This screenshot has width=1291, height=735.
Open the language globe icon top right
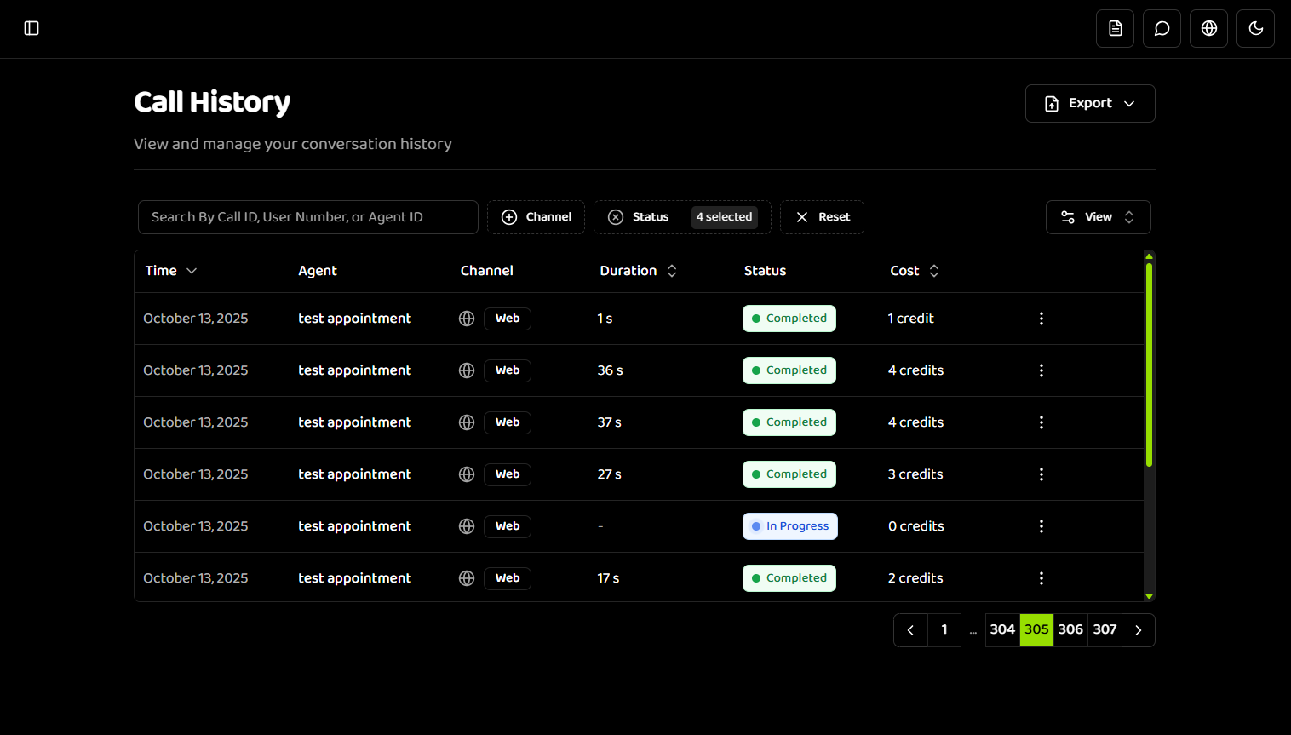1208,28
